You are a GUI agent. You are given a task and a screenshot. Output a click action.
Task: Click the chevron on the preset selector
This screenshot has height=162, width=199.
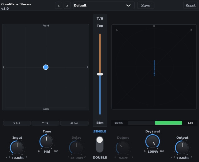[128, 6]
